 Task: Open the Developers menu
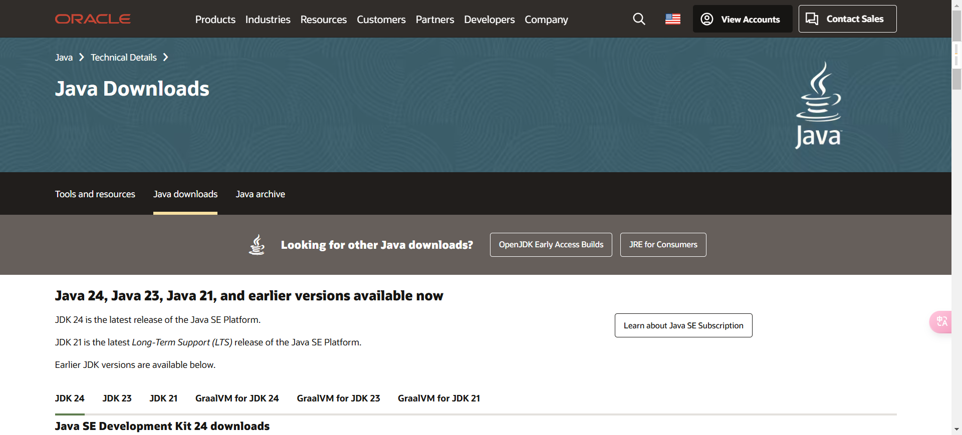tap(490, 20)
